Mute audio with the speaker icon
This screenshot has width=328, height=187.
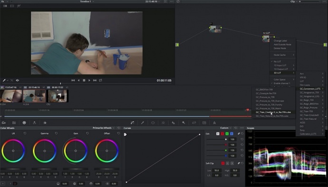click(x=18, y=80)
